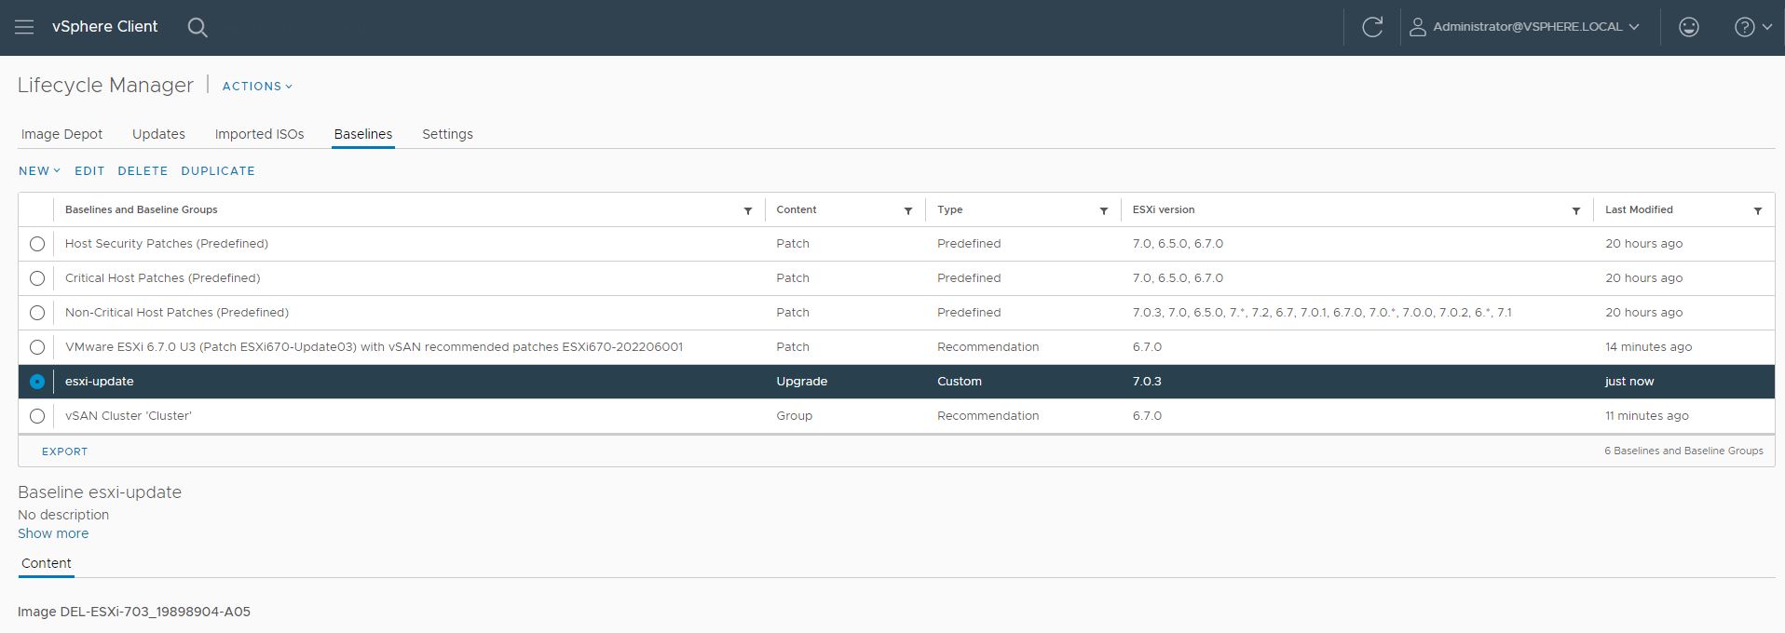Screen dimensions: 1785x633
Task: Open the Administrator@VSPHERE.LOCAL user dropdown
Action: (x=1524, y=27)
